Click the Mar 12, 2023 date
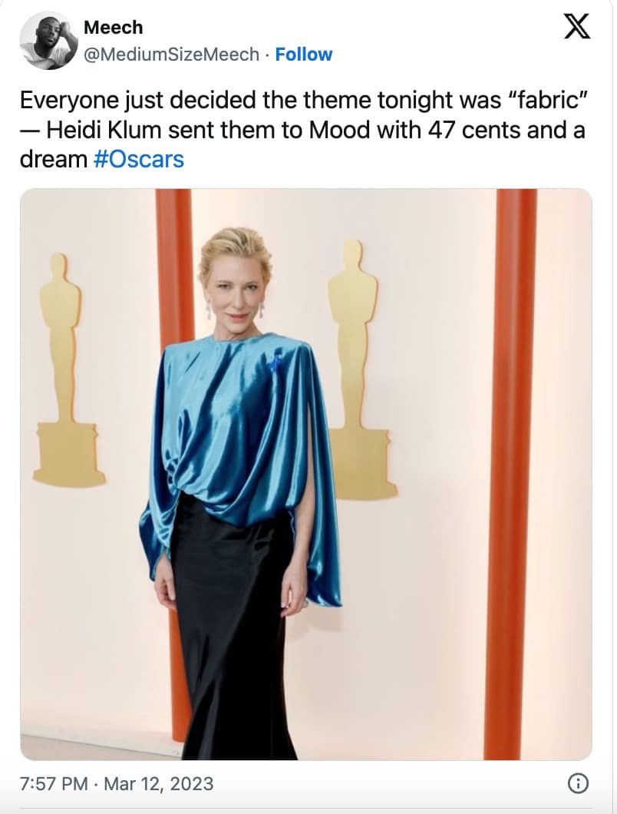Image resolution: width=617 pixels, height=814 pixels. pos(158,783)
